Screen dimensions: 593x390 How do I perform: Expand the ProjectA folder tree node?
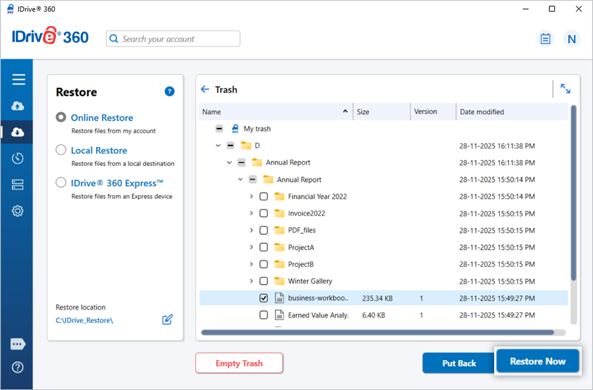(x=251, y=248)
